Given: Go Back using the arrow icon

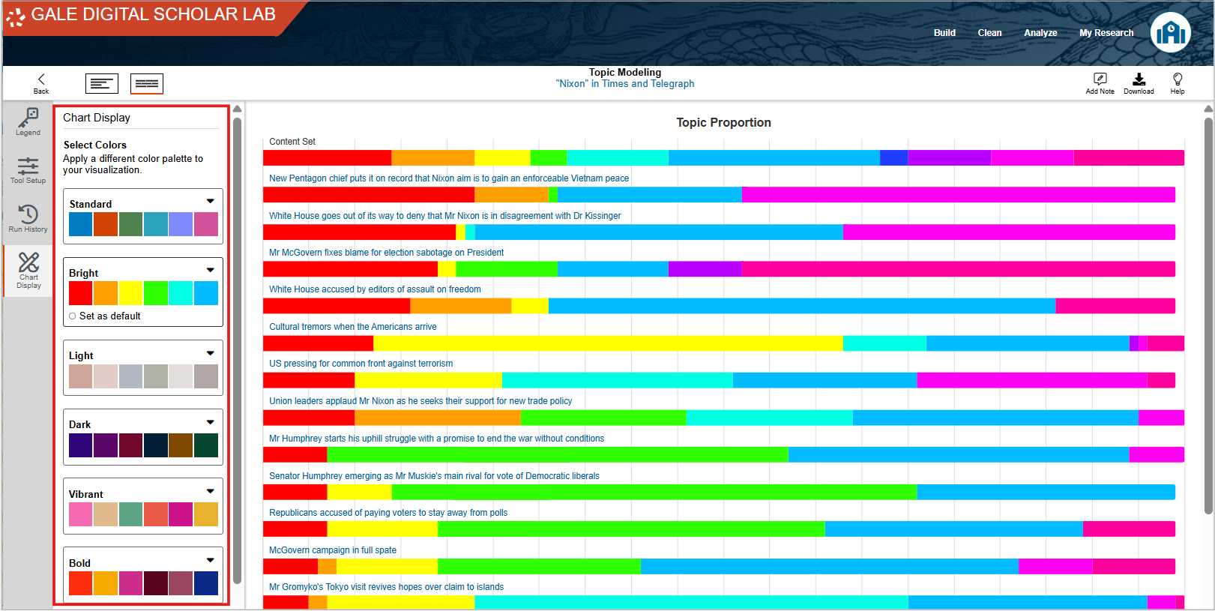Looking at the screenshot, I should 41,79.
